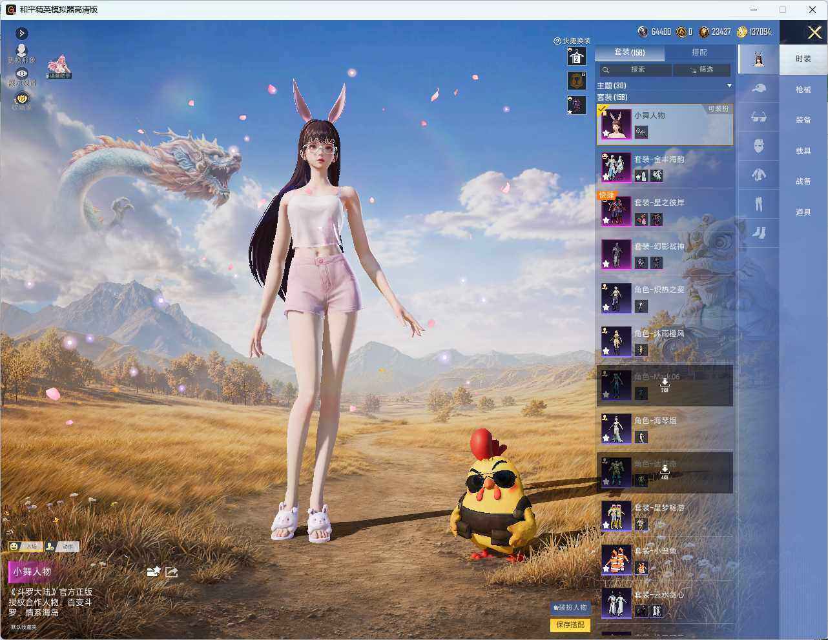Viewport: 828px width, 640px height.
Task: Toggle the 显示设置 eye display icon
Action: point(22,74)
